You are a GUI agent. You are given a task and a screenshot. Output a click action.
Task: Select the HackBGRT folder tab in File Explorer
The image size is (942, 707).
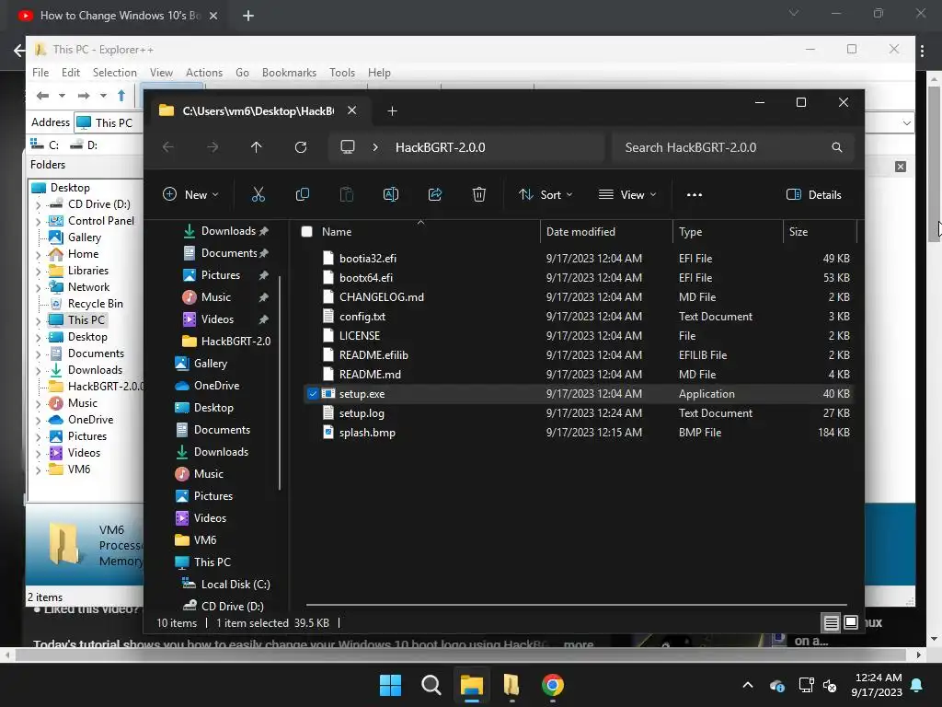coord(258,111)
